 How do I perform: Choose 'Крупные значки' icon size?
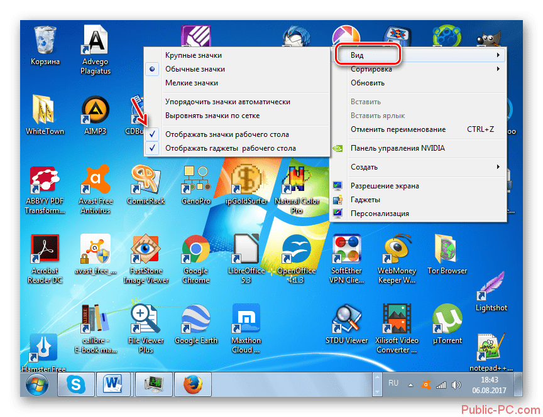236,55
